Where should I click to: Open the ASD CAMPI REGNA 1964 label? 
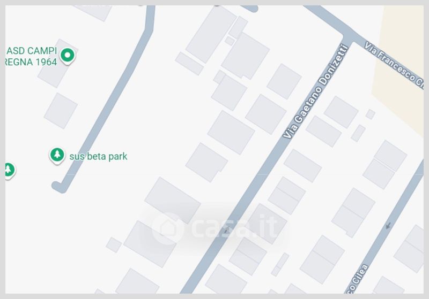tap(31, 57)
